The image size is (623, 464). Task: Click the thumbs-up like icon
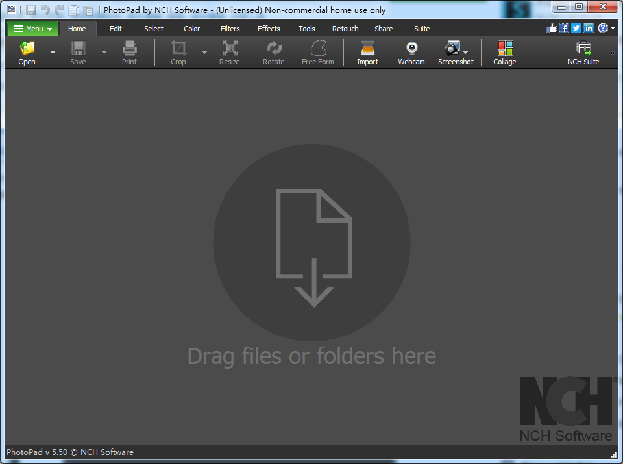pos(552,28)
